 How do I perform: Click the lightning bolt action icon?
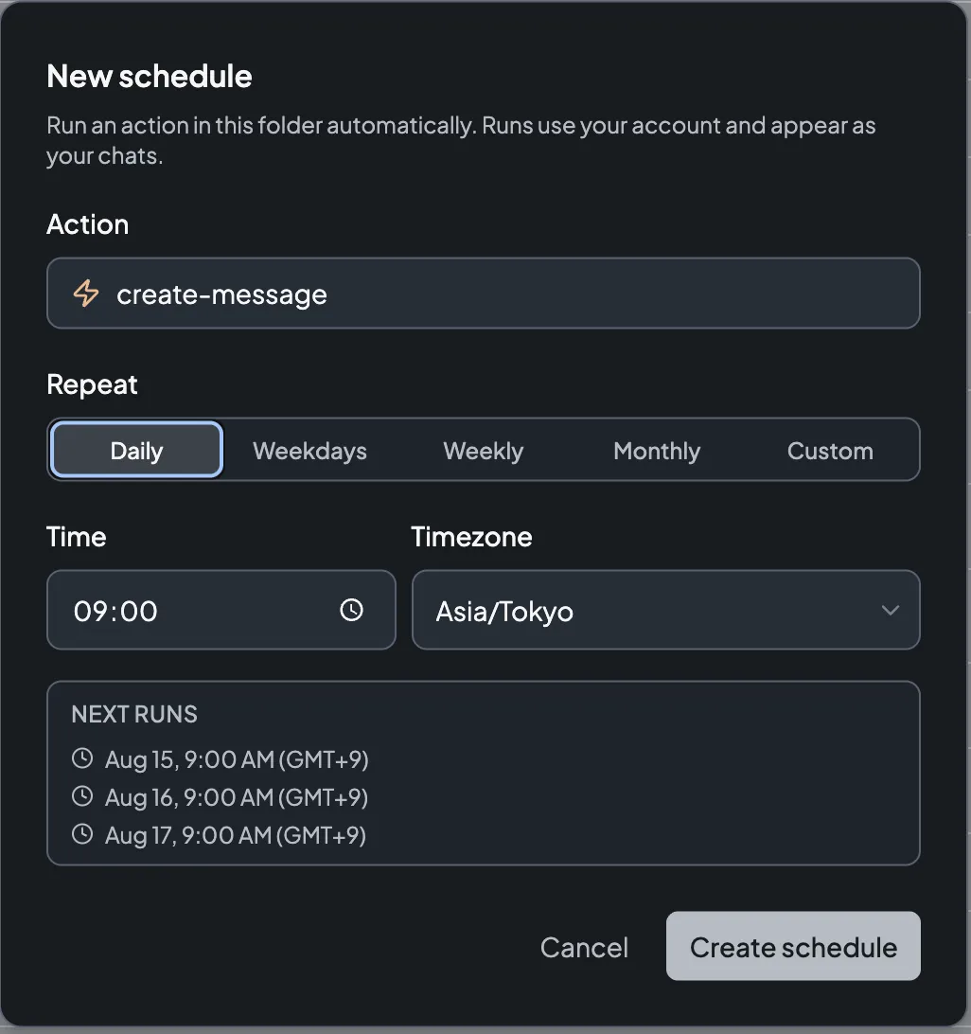tap(86, 294)
